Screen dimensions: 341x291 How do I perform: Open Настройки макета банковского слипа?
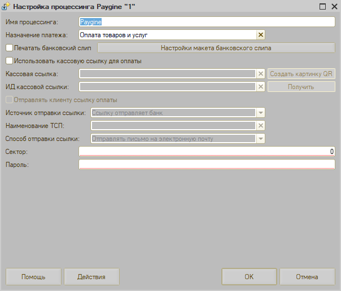click(x=216, y=48)
